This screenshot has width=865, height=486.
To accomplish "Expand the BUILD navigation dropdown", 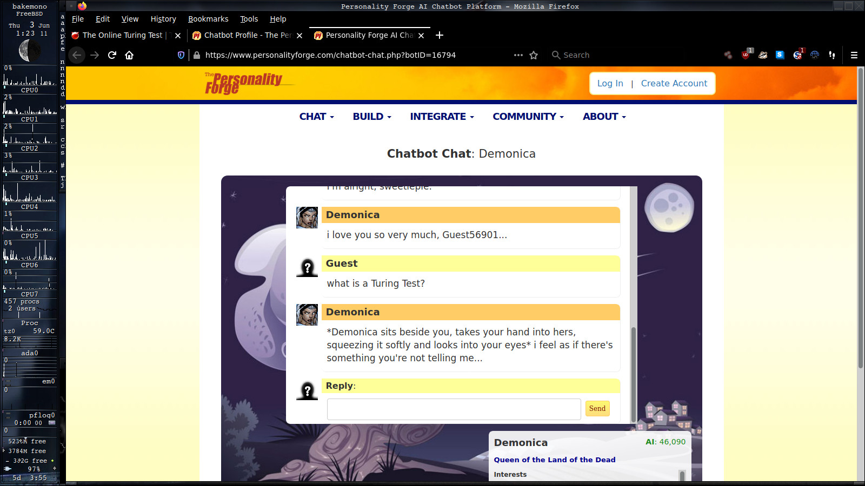I will pos(372,117).
